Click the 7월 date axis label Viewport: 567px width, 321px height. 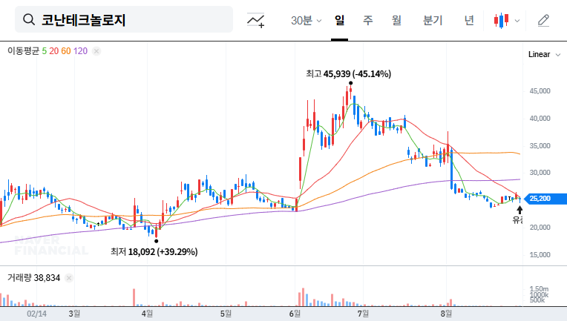pyautogui.click(x=363, y=314)
